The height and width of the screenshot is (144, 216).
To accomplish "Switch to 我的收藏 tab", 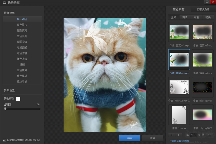I will (x=203, y=9).
